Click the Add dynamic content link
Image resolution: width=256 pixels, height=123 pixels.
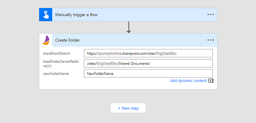[188, 81]
